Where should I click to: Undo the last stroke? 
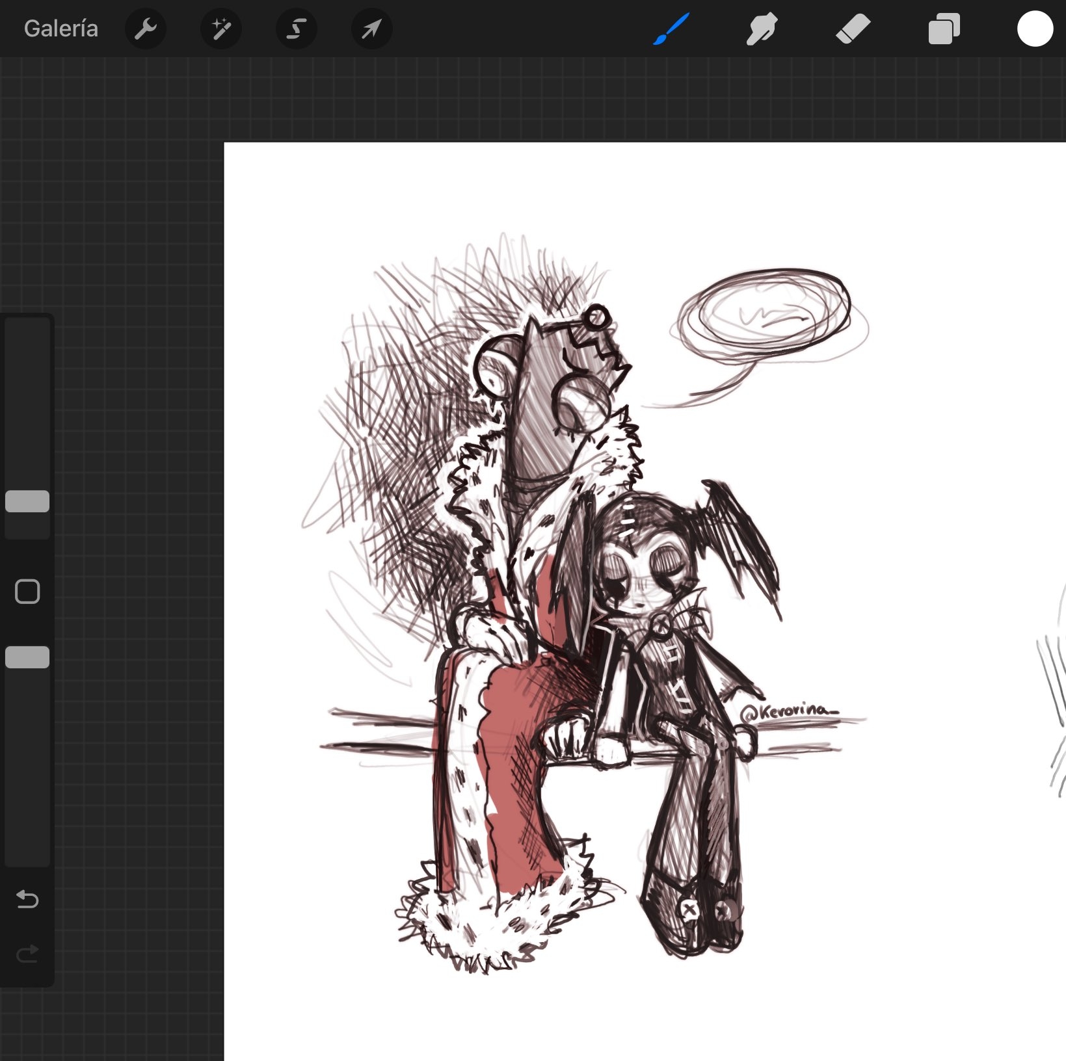click(27, 899)
